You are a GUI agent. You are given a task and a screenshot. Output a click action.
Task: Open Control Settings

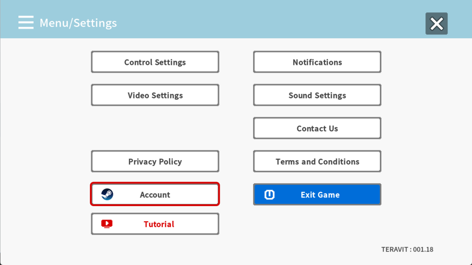pos(155,62)
